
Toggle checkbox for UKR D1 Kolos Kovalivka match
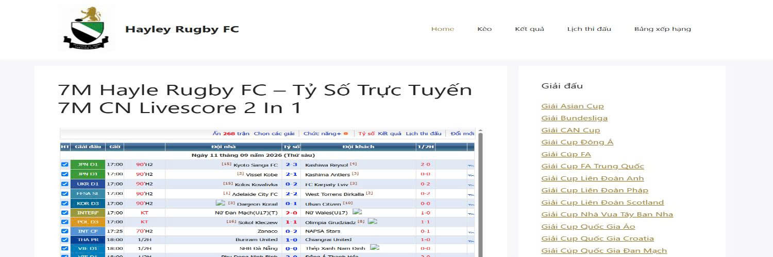click(64, 183)
